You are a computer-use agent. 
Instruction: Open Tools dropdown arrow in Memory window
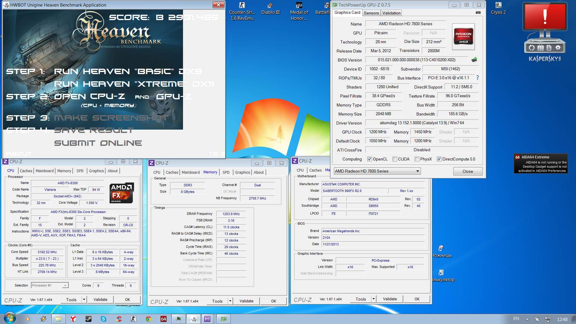click(230, 301)
